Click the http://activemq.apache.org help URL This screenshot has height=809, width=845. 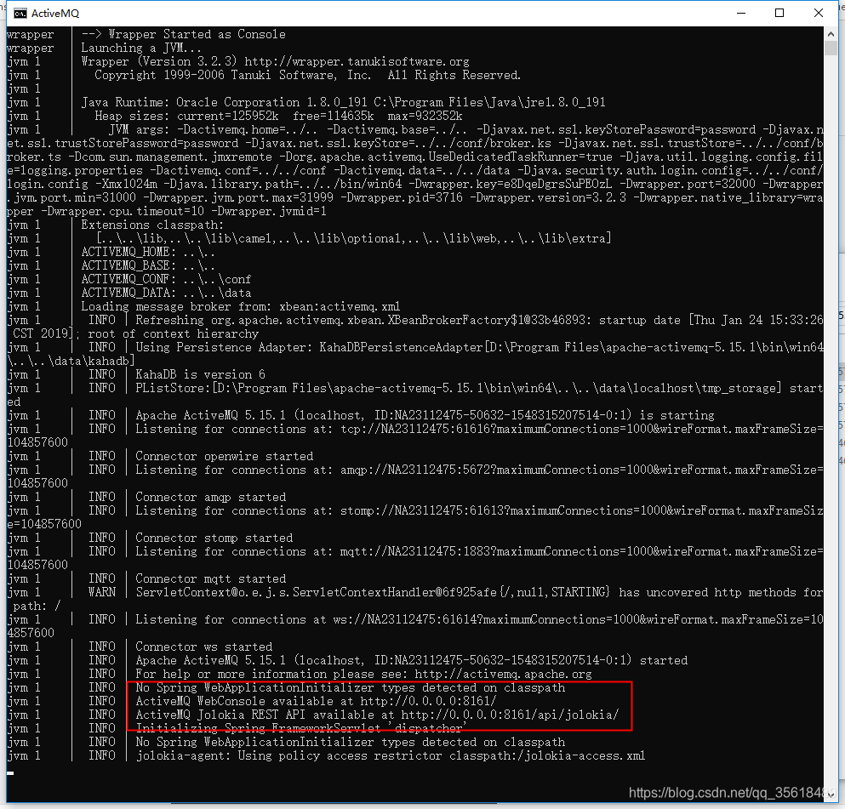point(503,674)
